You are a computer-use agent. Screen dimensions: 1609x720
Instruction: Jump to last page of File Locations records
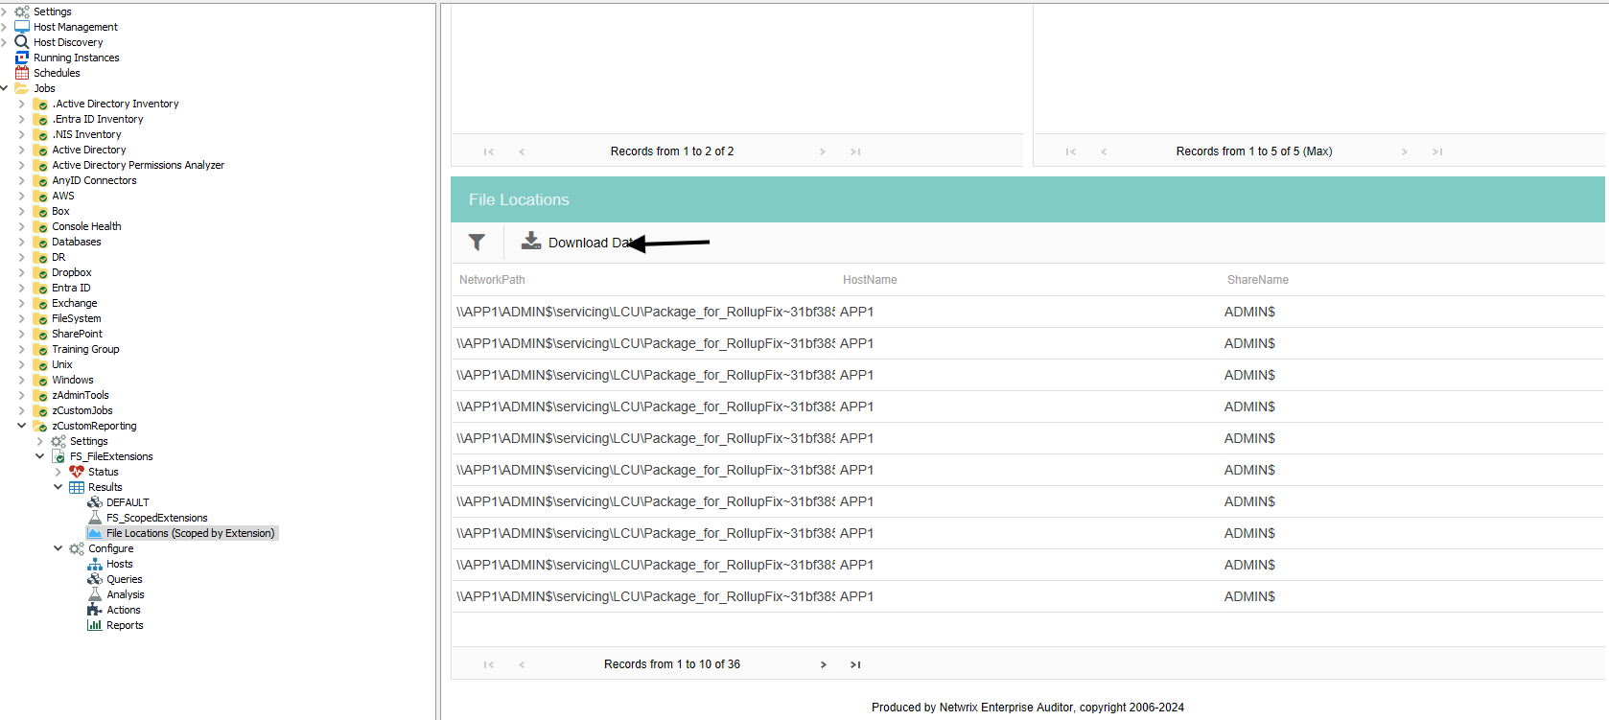(855, 664)
